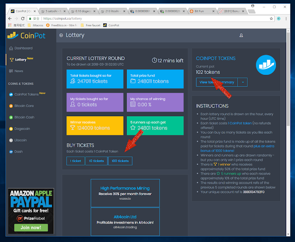The image size is (295, 242).
Task: Close the CoinPot browser tab
Action: pos(35,11)
